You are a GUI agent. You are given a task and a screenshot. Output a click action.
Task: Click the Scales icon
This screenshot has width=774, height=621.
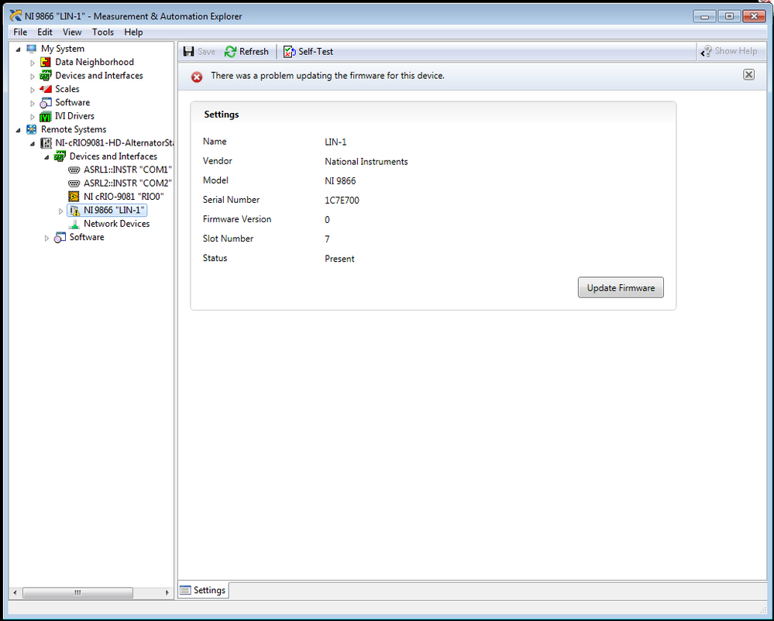coord(46,89)
